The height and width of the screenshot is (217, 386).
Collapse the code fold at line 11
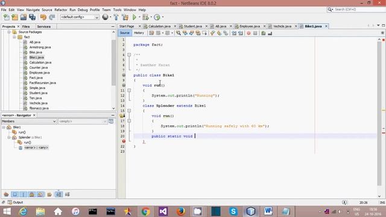point(129,90)
